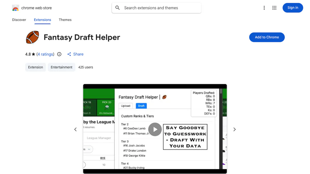The height and width of the screenshot is (174, 310).
Task: Click the small dropdown chevron in video preview
Action: click(89, 149)
